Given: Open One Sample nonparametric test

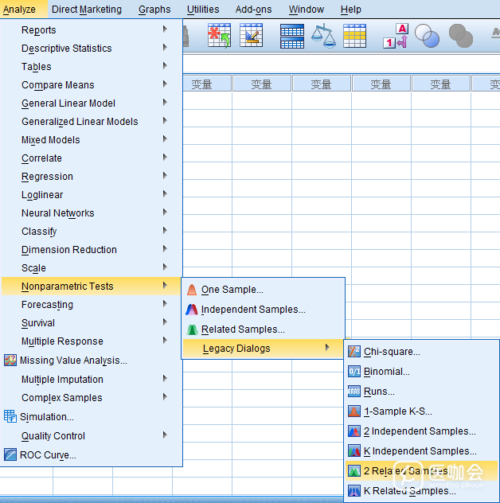Looking at the screenshot, I should (x=232, y=290).
